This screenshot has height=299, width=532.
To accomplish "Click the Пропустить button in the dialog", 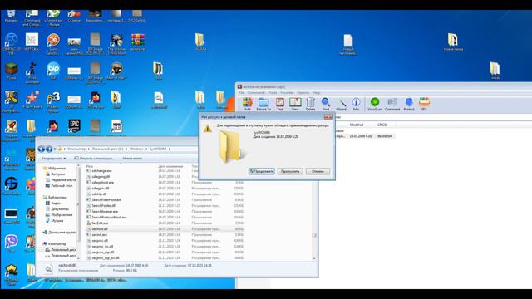I will tap(290, 171).
